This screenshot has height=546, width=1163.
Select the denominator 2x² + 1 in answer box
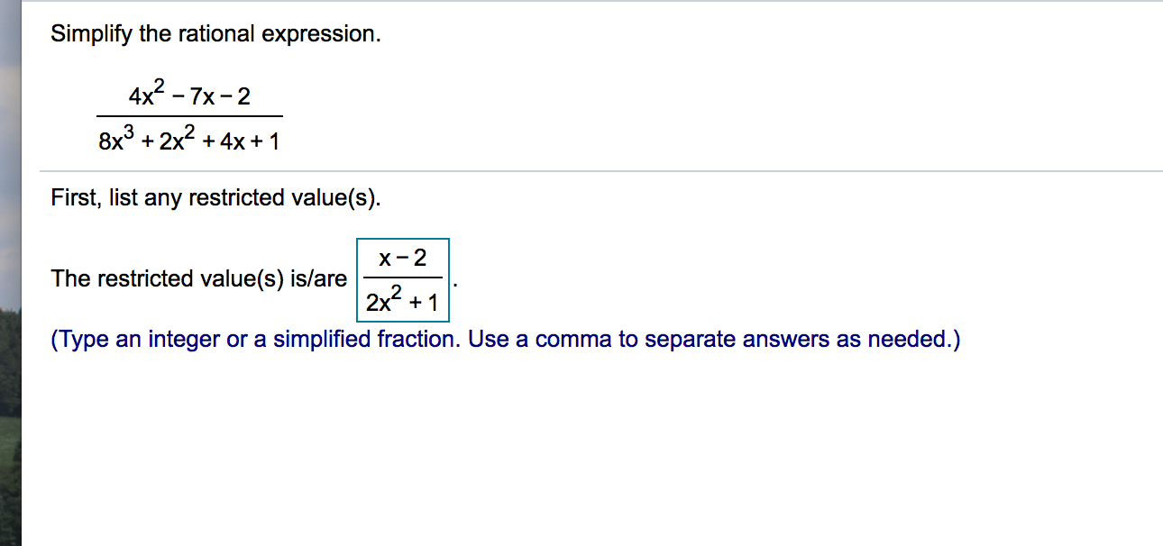pyautogui.click(x=402, y=300)
